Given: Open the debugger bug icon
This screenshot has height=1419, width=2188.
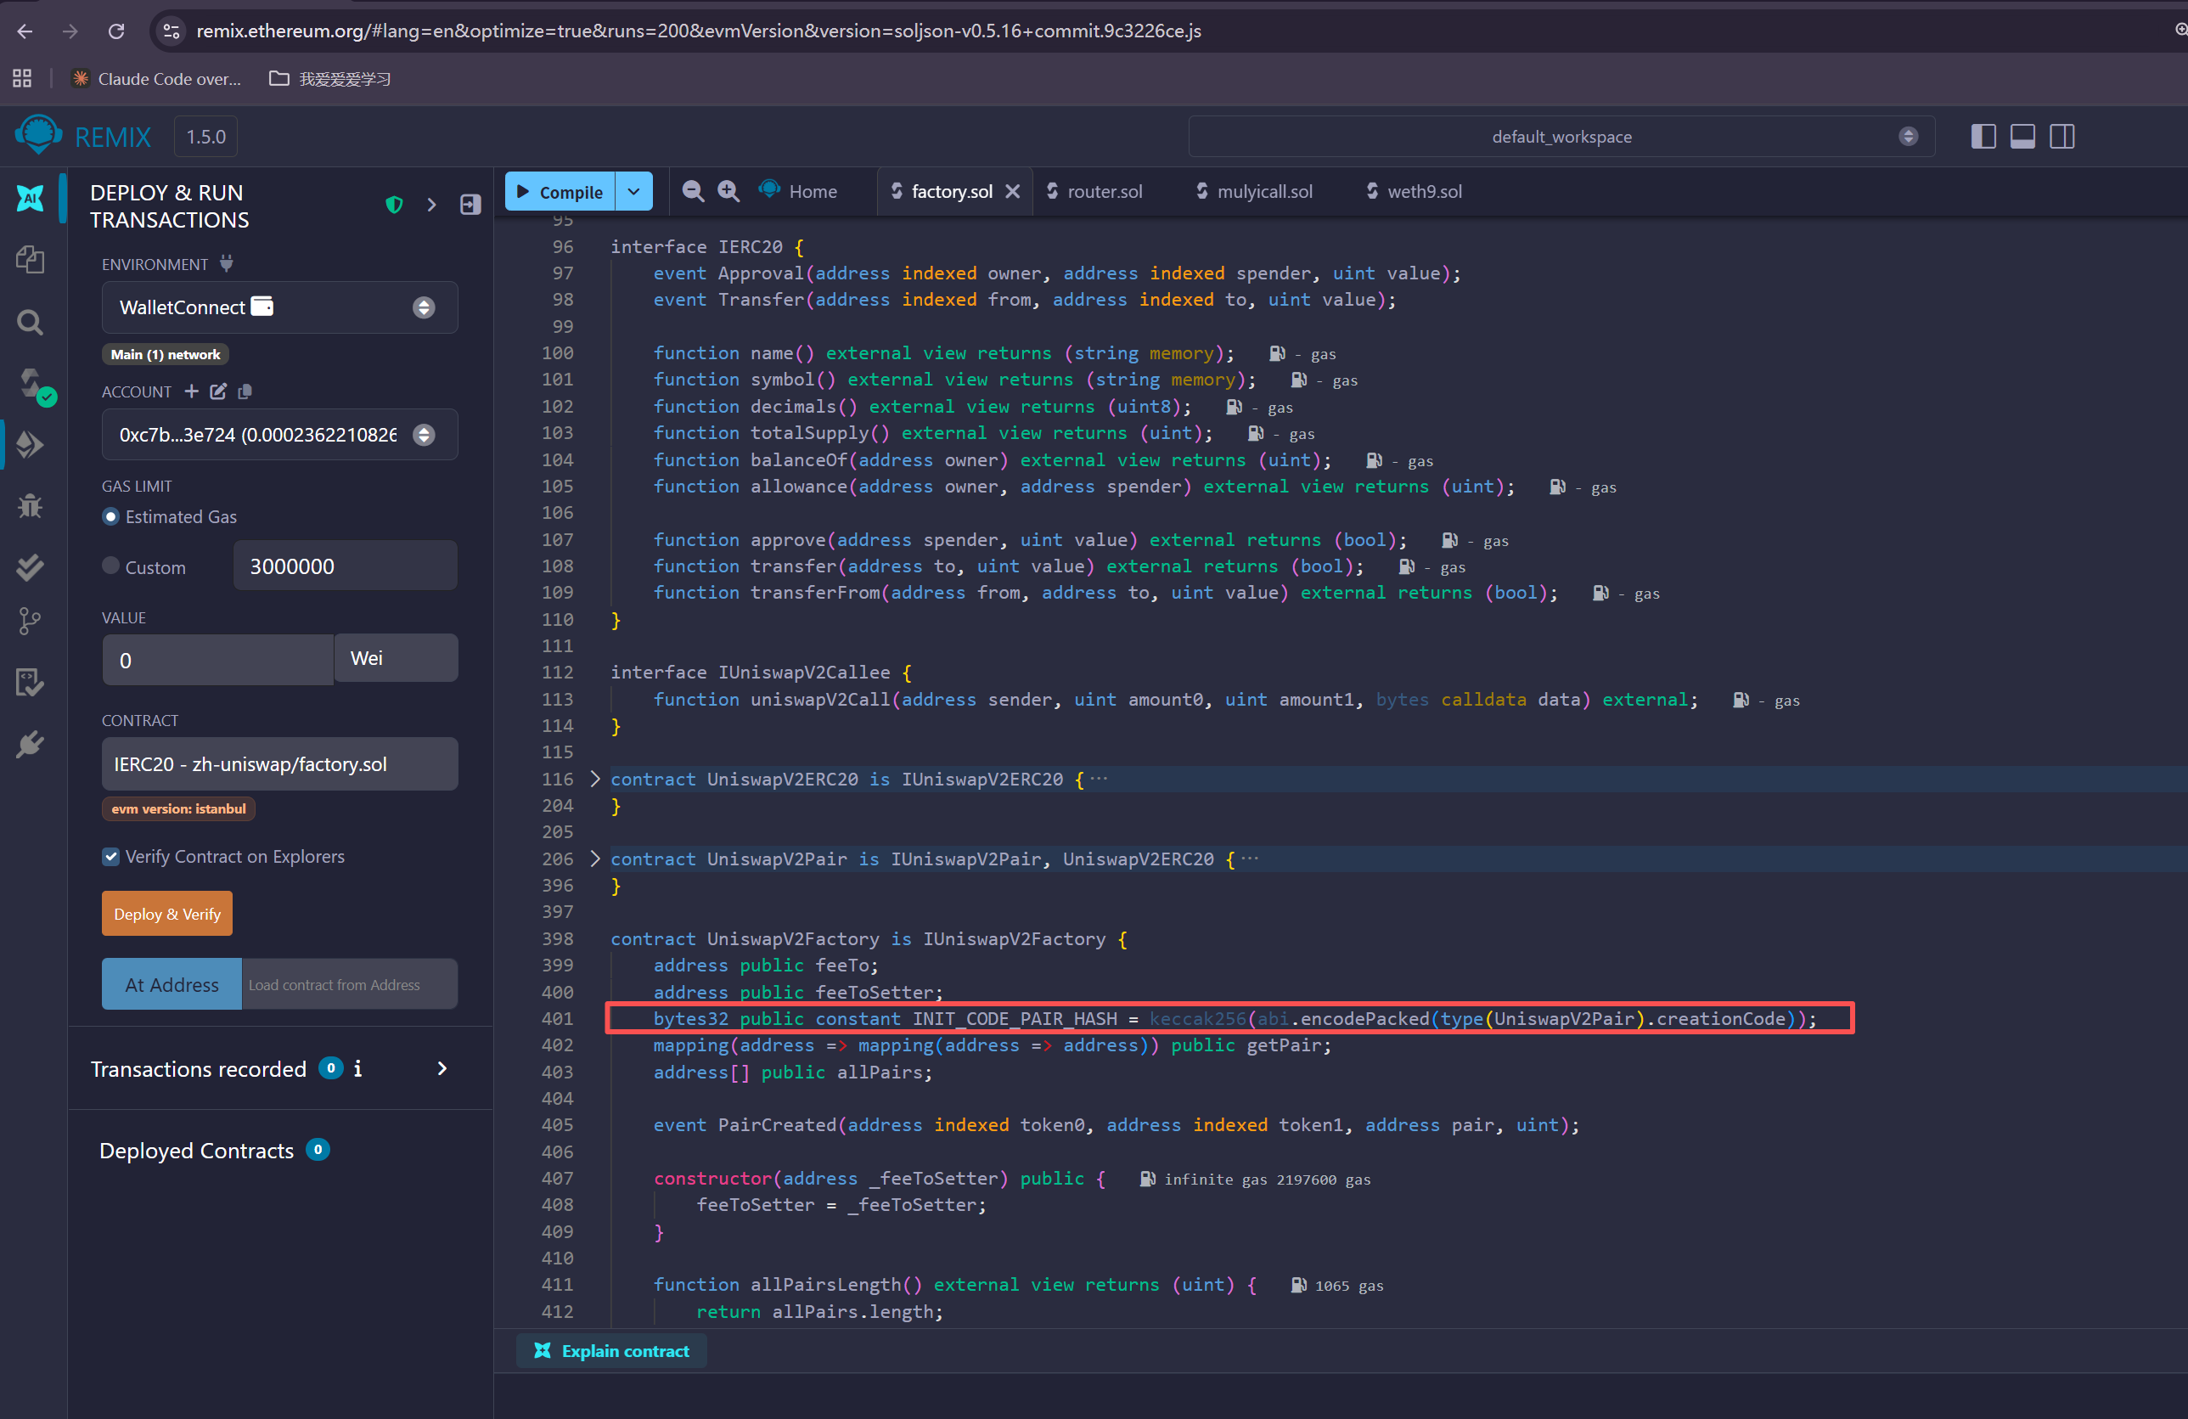Looking at the screenshot, I should [31, 506].
